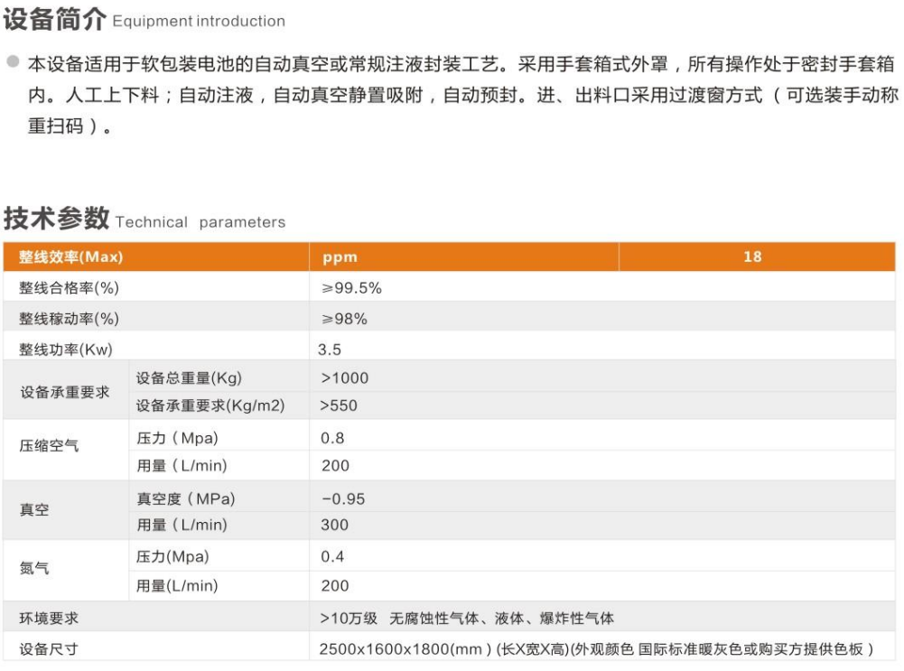The image size is (904, 671).
Task: Select the 设备总重量(Kg) cell
Action: [189, 377]
